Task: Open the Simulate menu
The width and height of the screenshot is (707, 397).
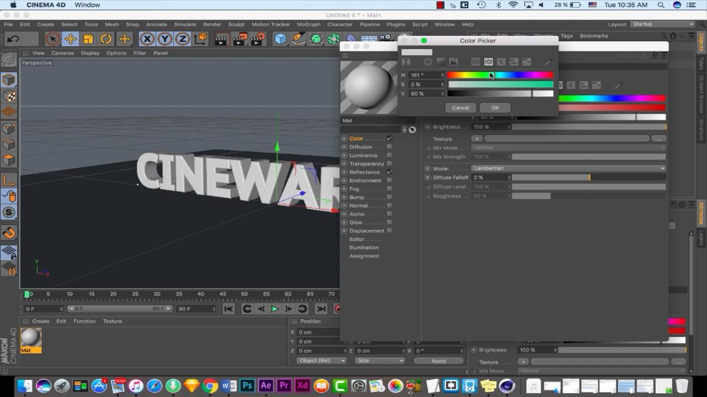Action: tap(185, 24)
